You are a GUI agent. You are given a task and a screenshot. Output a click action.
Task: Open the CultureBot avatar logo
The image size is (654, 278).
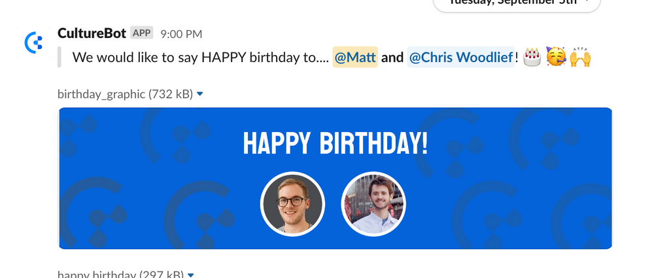tap(33, 43)
